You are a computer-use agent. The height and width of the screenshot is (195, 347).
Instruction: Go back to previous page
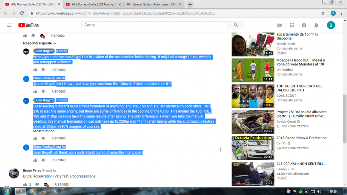point(6,13)
